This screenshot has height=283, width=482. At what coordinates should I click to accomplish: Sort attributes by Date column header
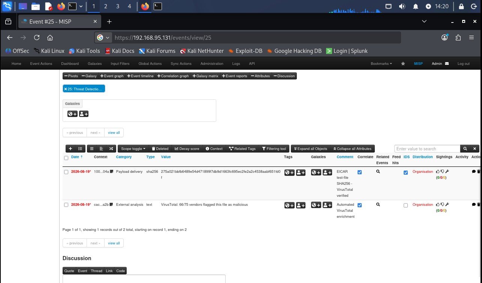(x=77, y=157)
